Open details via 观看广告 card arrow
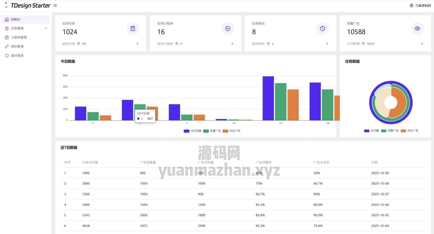 [422, 43]
